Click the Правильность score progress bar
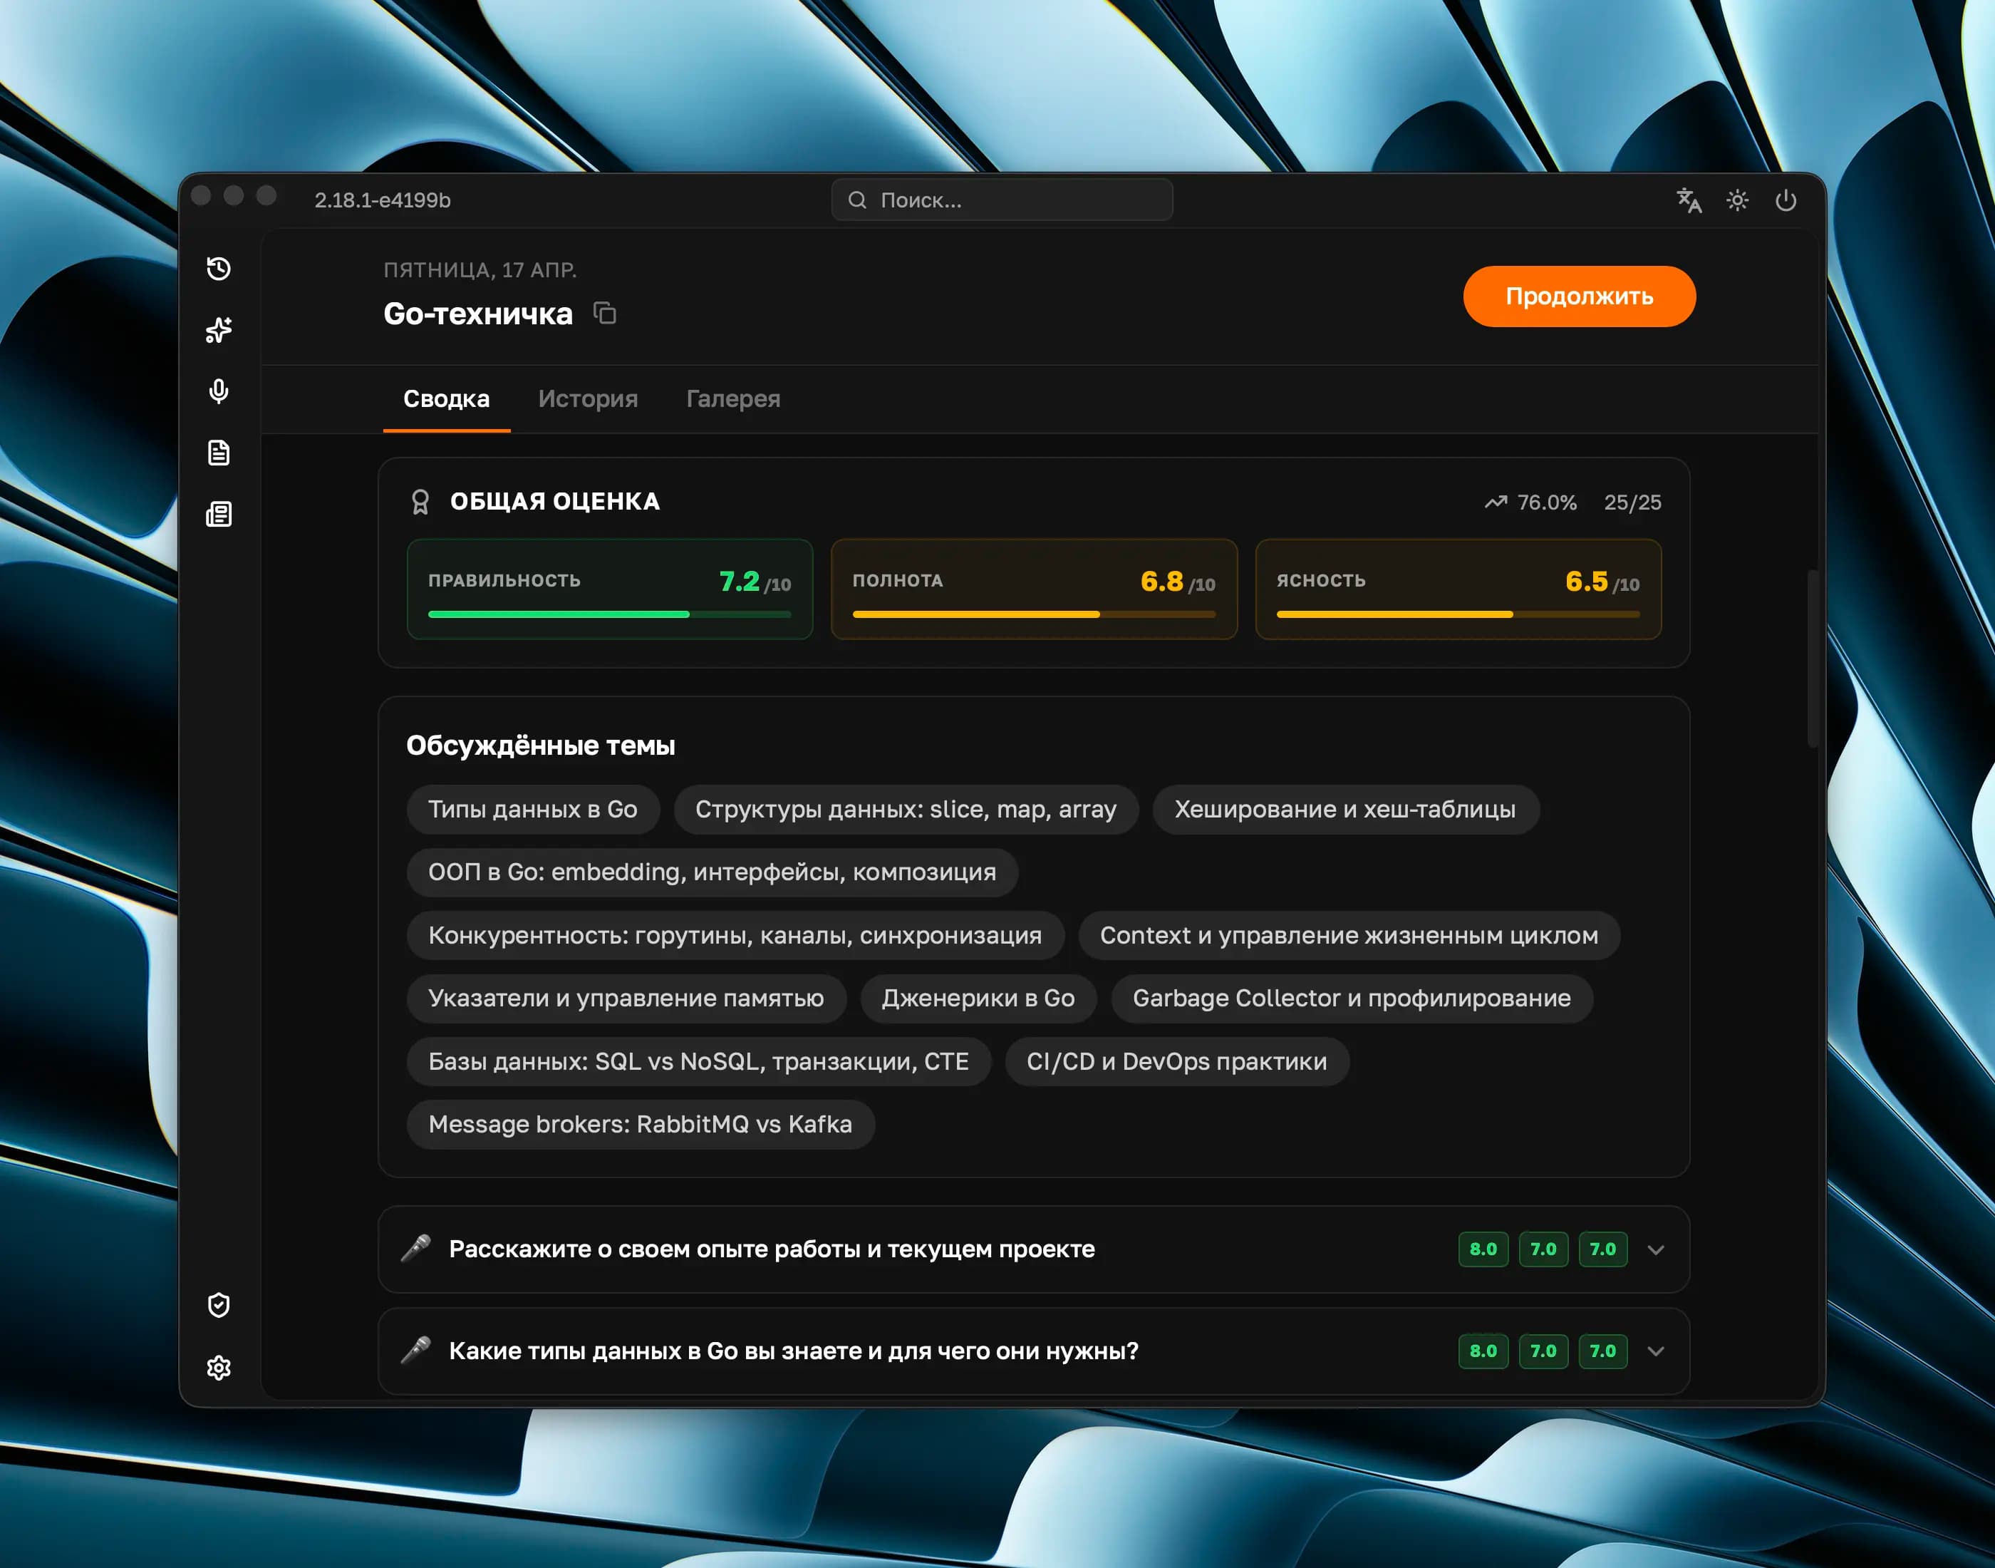The image size is (1995, 1568). pyautogui.click(x=608, y=614)
